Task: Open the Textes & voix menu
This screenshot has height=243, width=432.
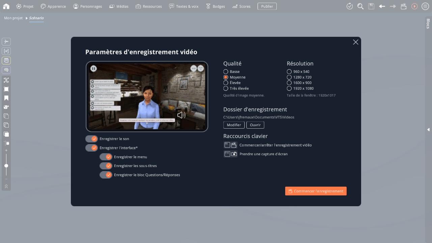Action: pos(184,6)
